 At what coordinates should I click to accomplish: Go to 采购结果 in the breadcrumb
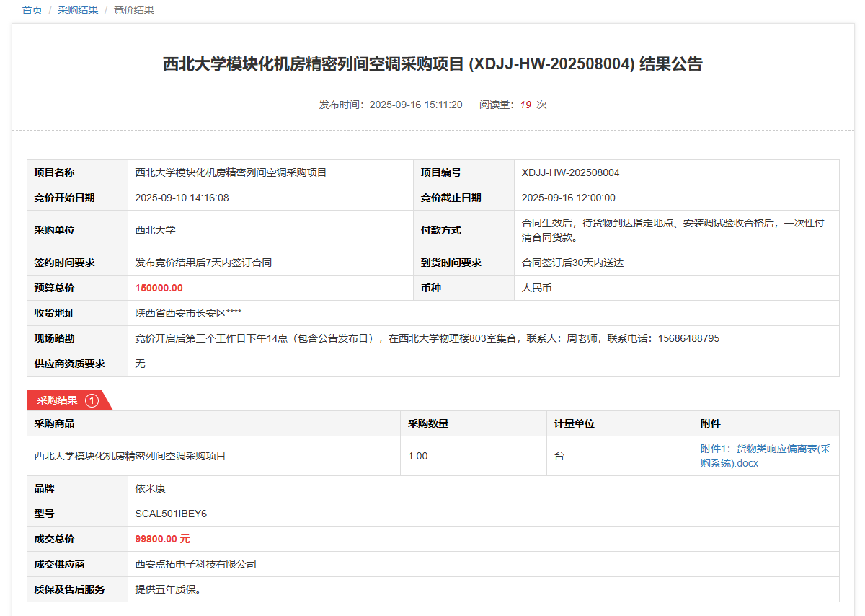click(78, 10)
